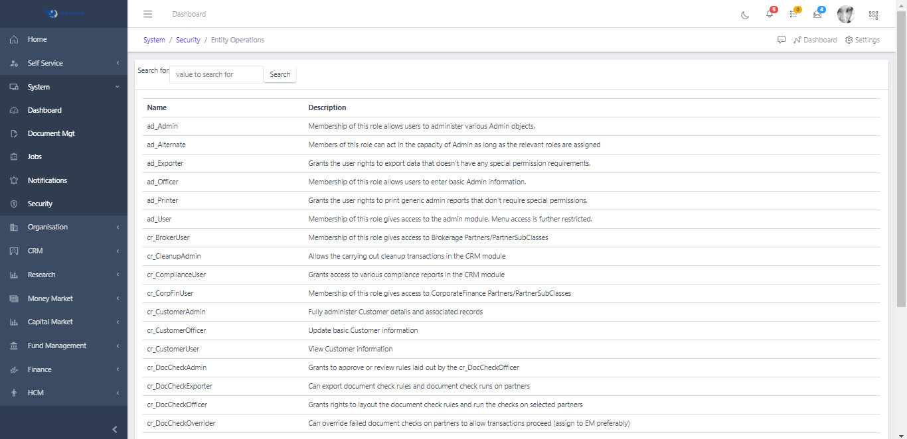The height and width of the screenshot is (439, 907).
Task: Open notifications via the bell icon
Action: pos(769,15)
